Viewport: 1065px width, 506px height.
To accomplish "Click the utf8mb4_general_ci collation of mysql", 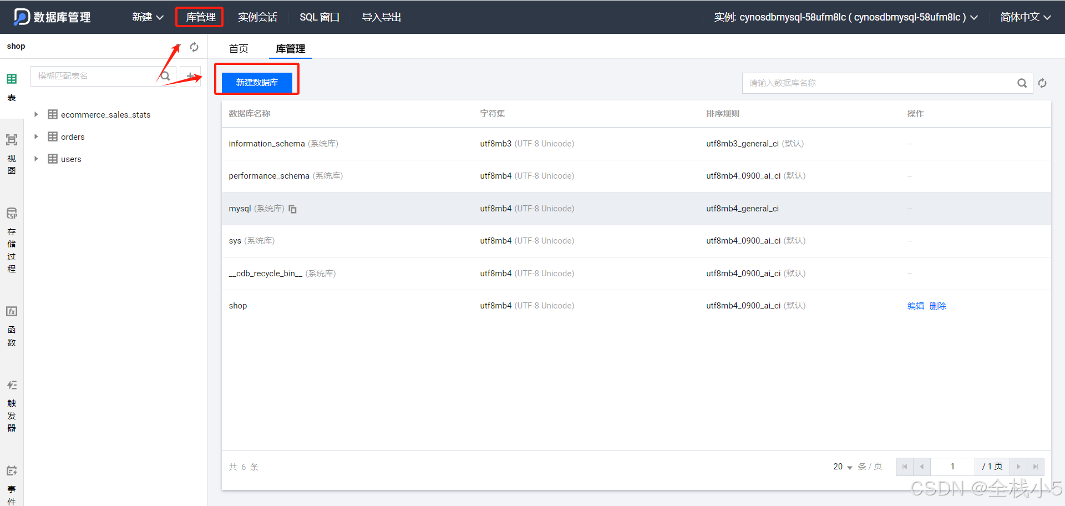I will (x=742, y=209).
